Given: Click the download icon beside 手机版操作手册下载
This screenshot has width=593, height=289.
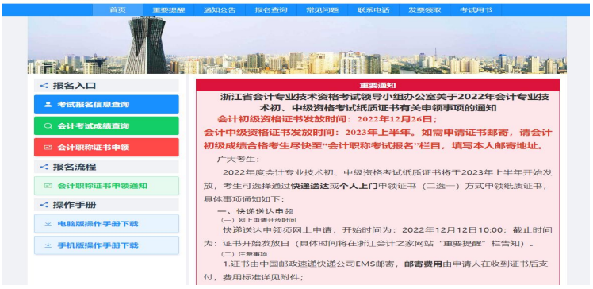Looking at the screenshot, I should [x=48, y=245].
